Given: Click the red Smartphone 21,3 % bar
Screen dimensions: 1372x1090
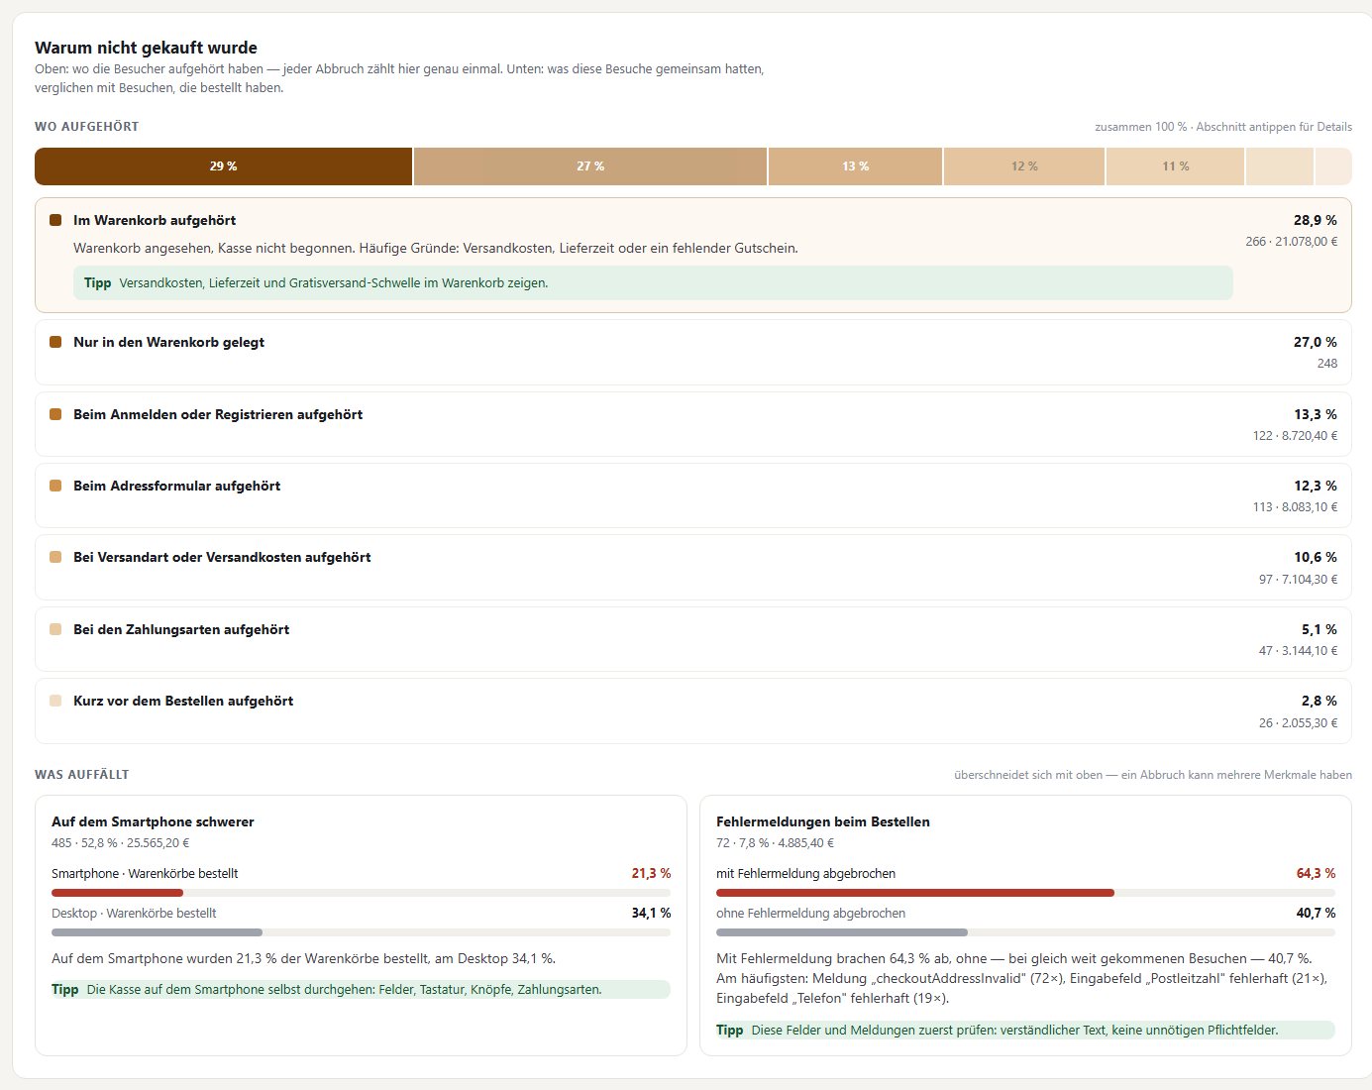Looking at the screenshot, I should 117,893.
